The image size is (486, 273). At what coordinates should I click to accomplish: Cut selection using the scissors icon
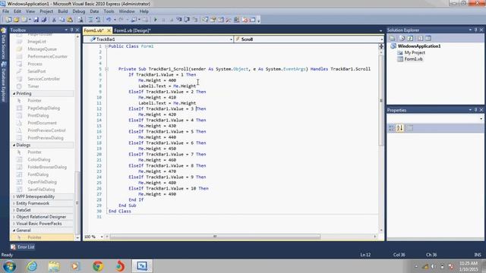(x=54, y=20)
